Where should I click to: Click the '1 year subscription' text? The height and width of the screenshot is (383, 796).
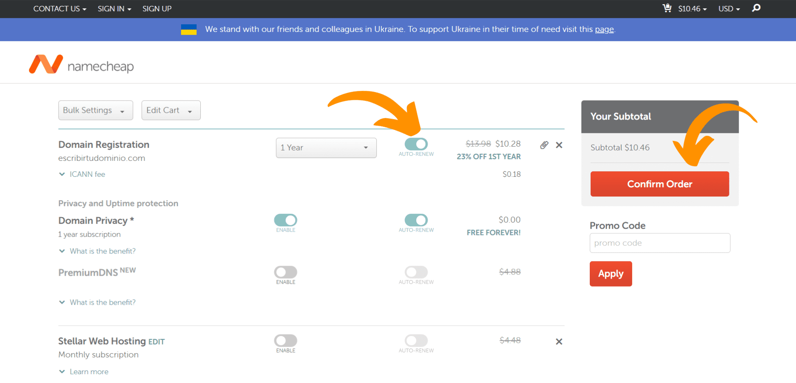coord(89,235)
